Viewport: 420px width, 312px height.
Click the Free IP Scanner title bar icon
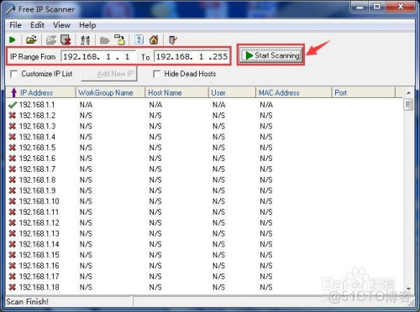tap(10, 9)
